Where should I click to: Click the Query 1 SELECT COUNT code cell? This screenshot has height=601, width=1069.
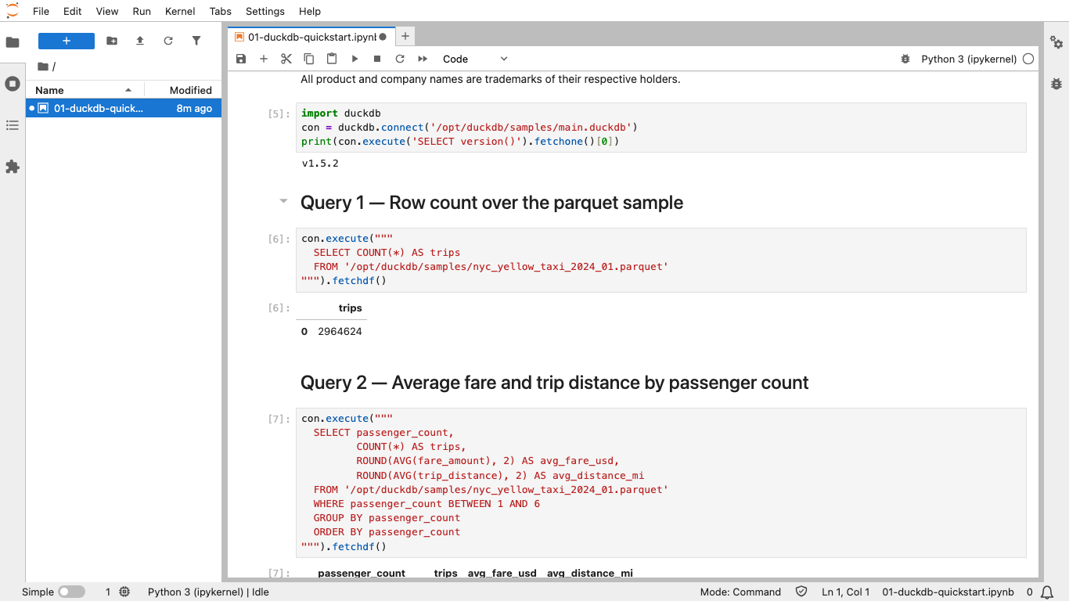click(x=661, y=260)
